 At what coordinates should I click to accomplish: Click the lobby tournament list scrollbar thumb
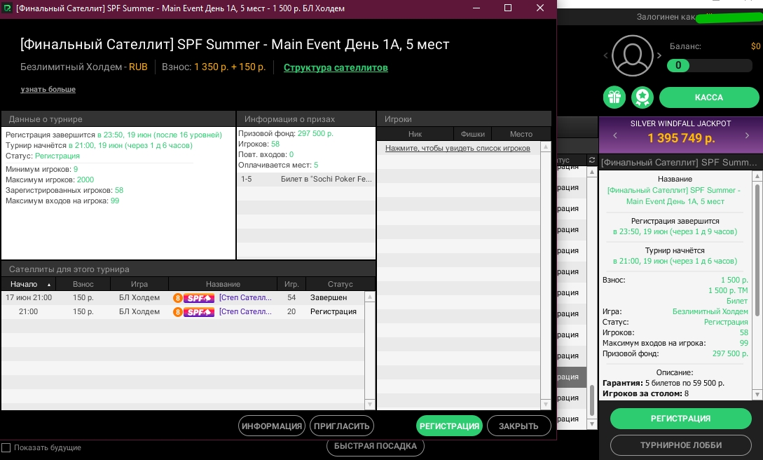pos(592,400)
